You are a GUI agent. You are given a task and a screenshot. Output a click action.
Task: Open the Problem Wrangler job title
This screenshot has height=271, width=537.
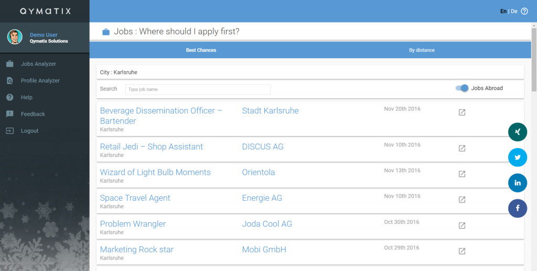pyautogui.click(x=133, y=224)
